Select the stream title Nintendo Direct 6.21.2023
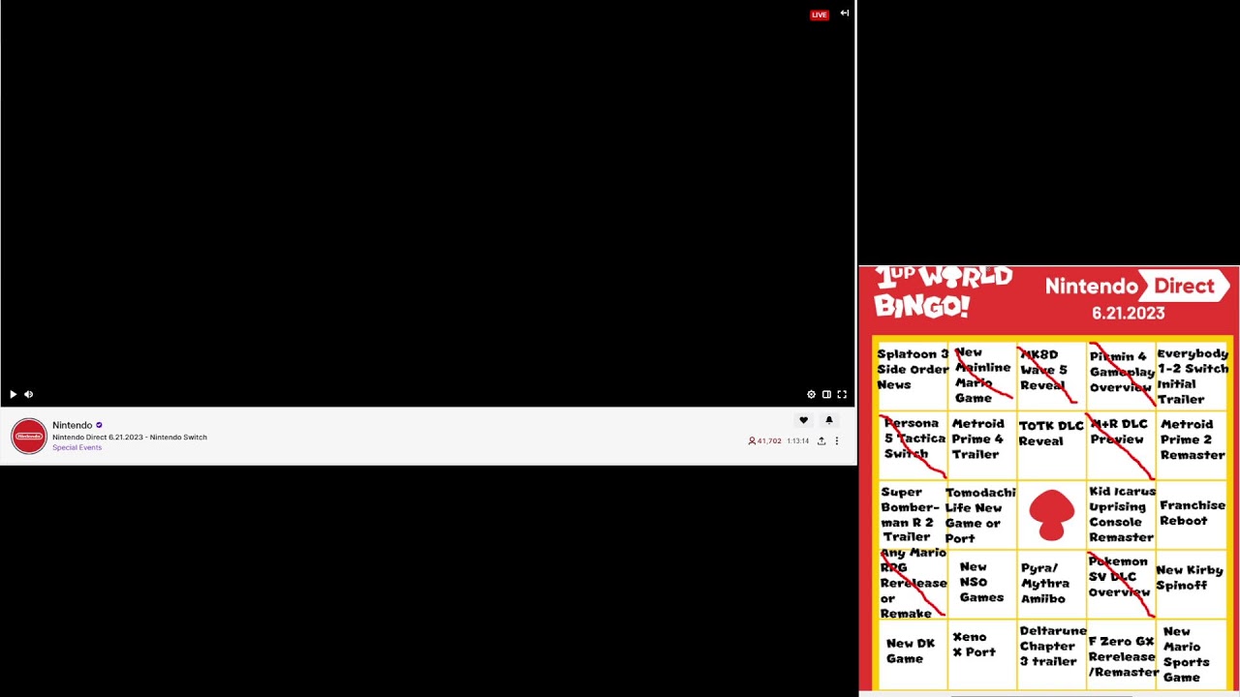 tap(130, 438)
